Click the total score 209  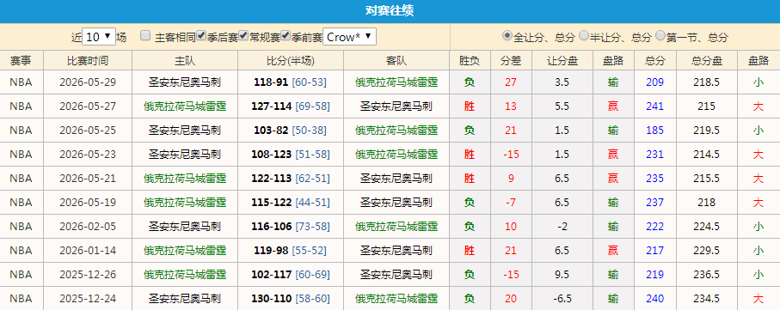tap(655, 82)
